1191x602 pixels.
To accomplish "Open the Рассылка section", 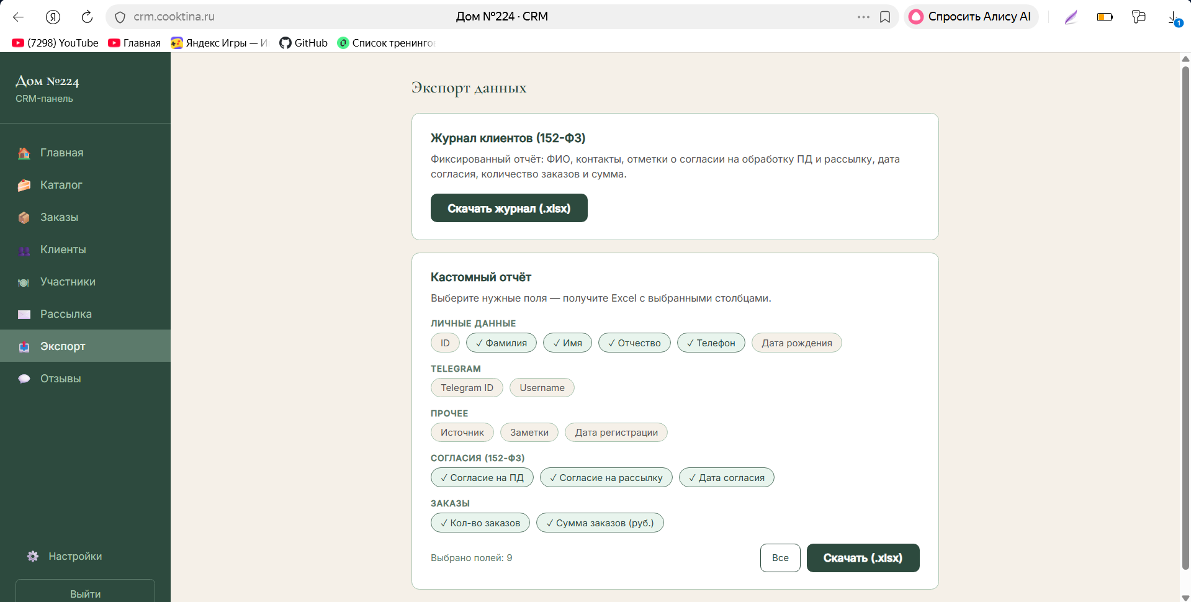I will coord(85,314).
